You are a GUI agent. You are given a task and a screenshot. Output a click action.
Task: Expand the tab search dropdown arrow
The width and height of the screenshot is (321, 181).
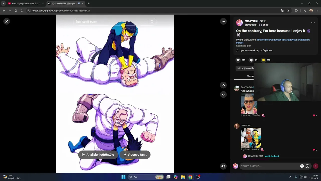pos(3,4)
